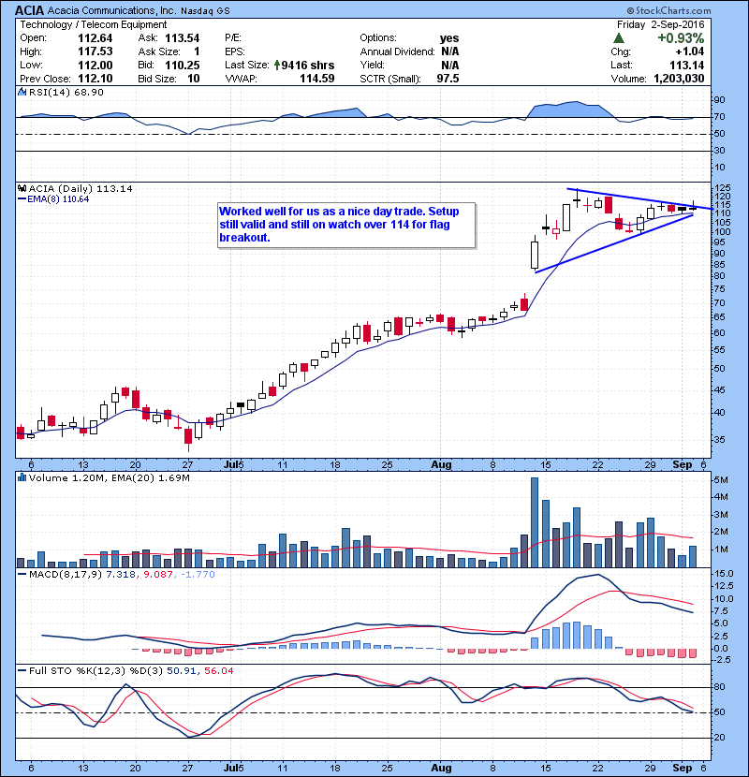Click the Bid Size value 10

(x=193, y=79)
